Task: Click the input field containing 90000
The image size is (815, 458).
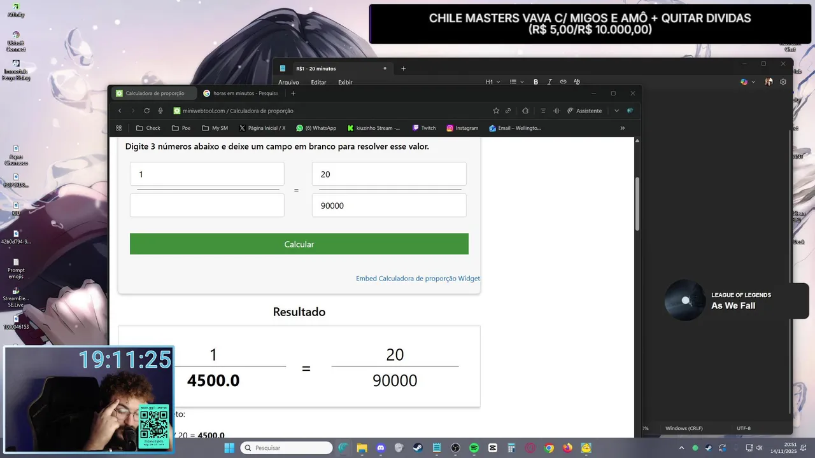Action: coord(389,205)
